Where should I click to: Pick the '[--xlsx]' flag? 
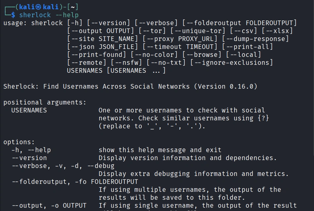point(277,31)
